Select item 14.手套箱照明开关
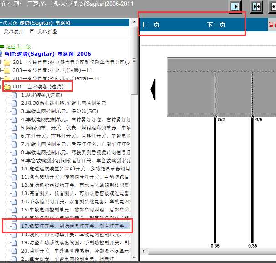Screen dimensions: 276x263 click(x=76, y=201)
